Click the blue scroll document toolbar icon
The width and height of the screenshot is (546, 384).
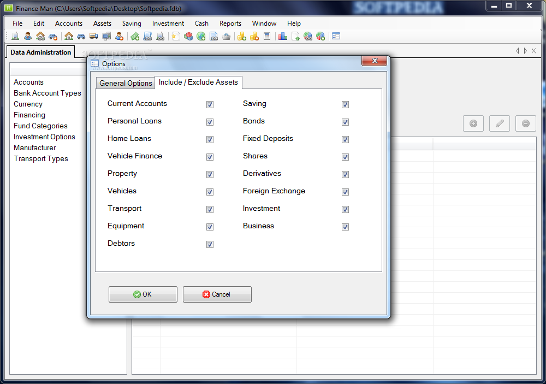(x=147, y=36)
